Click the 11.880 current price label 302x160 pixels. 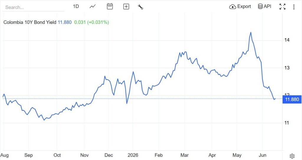(x=292, y=99)
